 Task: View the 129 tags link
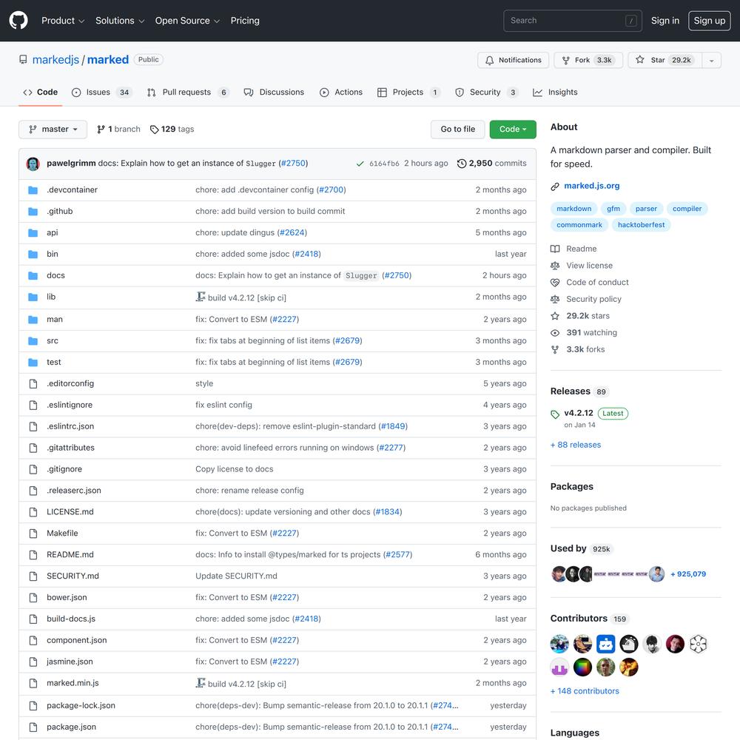click(172, 129)
